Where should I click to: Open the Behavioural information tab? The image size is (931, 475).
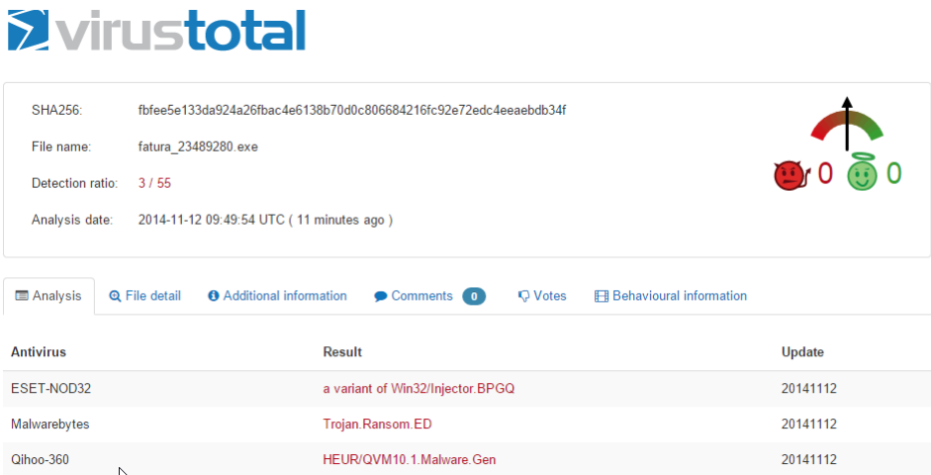click(671, 296)
